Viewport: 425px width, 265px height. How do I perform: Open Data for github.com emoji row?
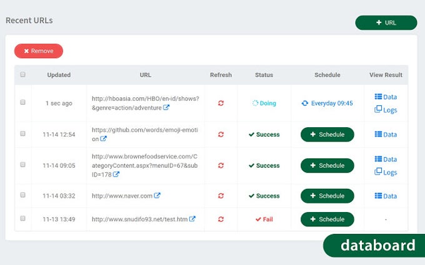(x=386, y=135)
